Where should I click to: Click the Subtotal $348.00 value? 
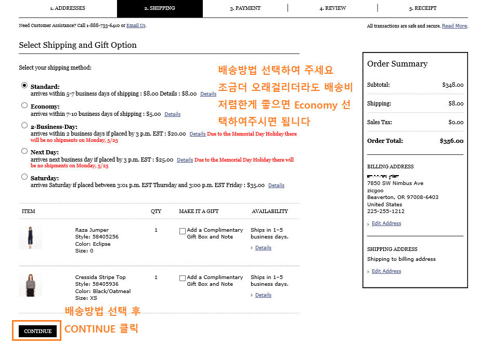(452, 85)
